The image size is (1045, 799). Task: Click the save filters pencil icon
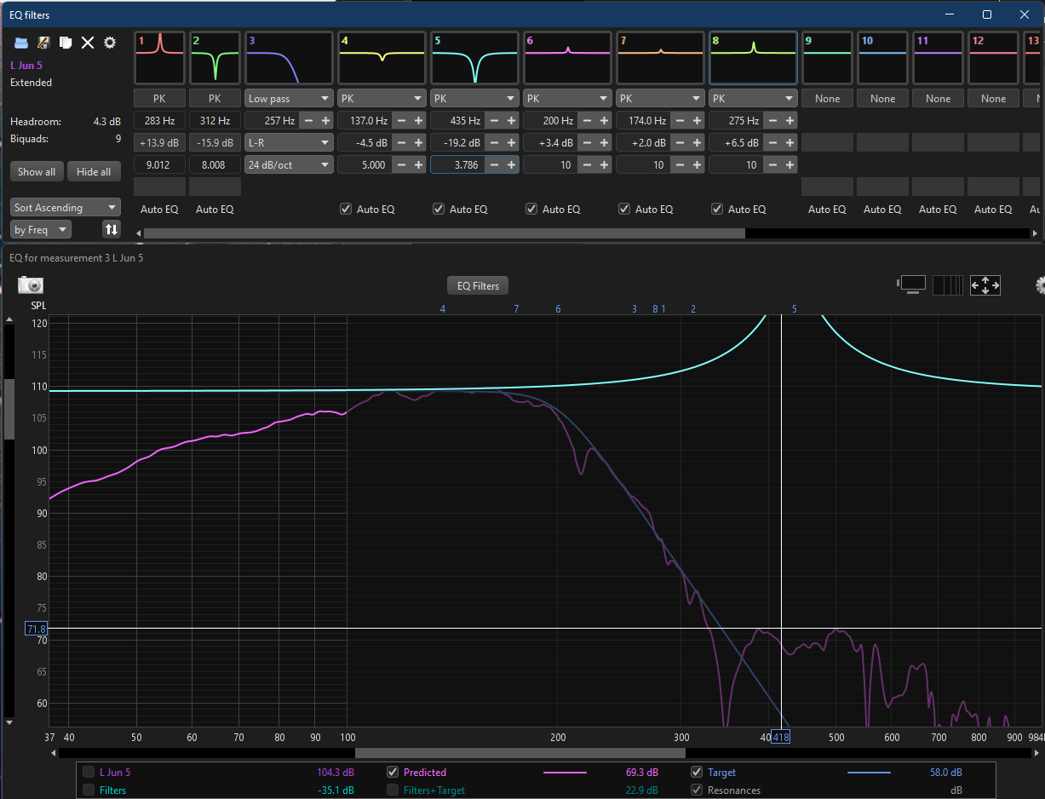point(43,43)
